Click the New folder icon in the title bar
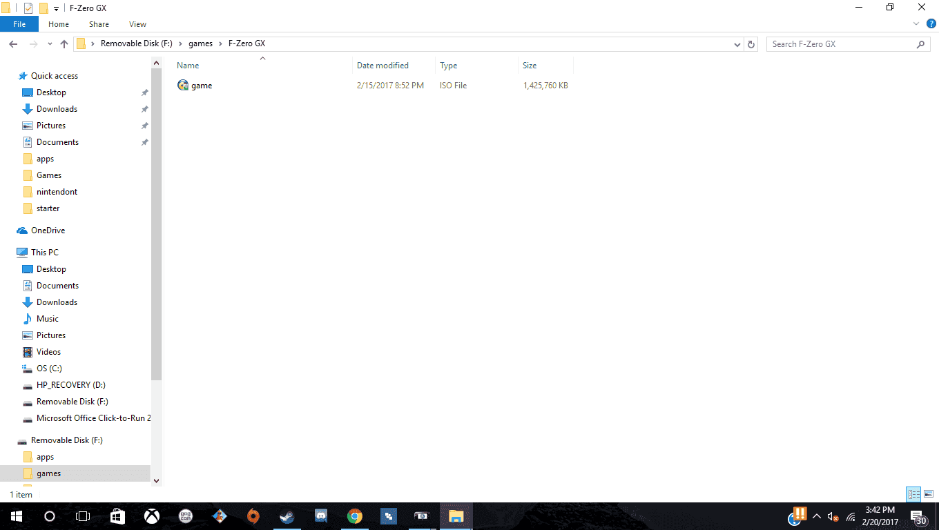This screenshot has height=530, width=939. click(x=43, y=8)
